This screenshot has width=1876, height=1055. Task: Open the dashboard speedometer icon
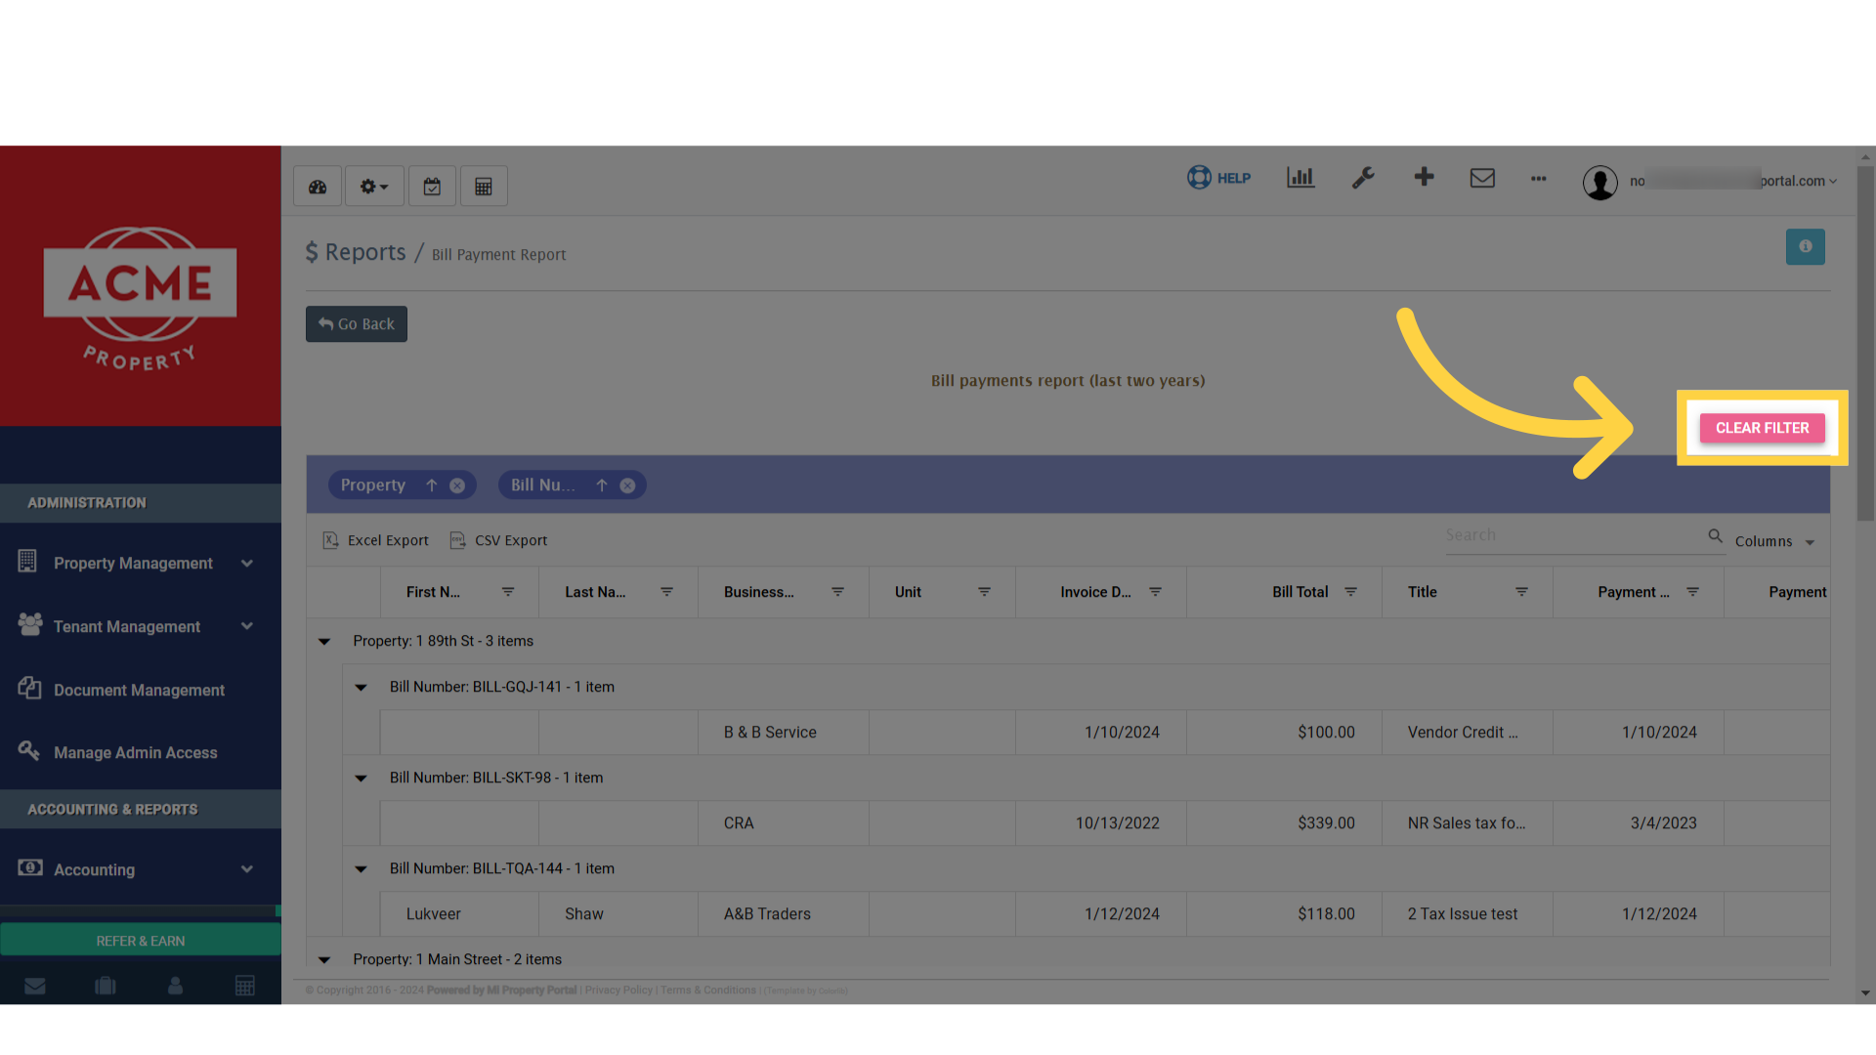[318, 187]
